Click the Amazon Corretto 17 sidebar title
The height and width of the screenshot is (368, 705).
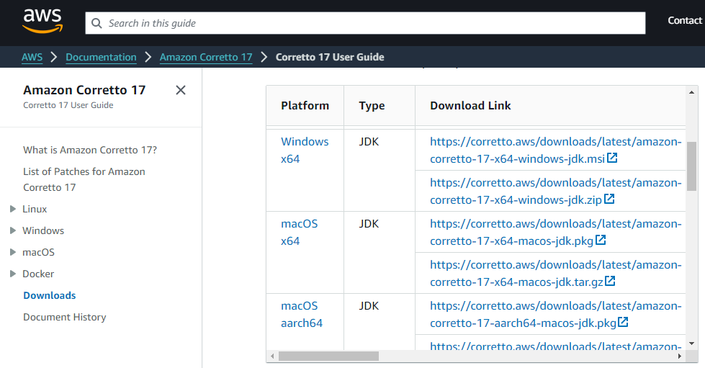[x=84, y=90]
